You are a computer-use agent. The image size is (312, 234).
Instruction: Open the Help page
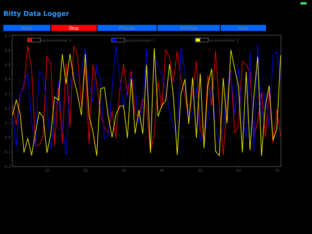tap(243, 28)
